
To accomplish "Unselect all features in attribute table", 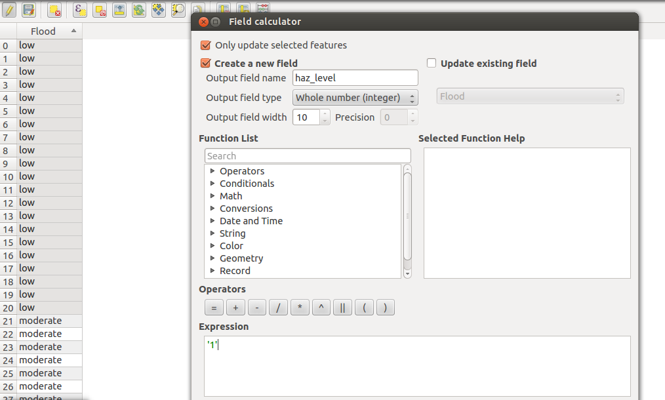I will tap(100, 9).
